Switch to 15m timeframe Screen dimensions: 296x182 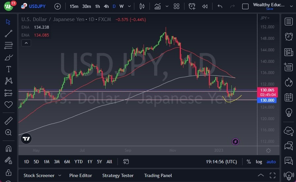click(x=74, y=6)
